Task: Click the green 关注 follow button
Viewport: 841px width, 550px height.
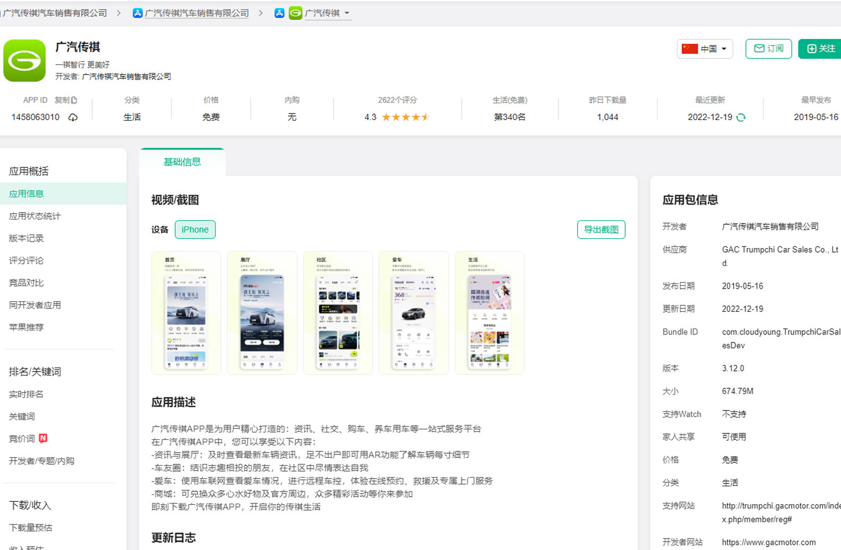Action: 820,49
